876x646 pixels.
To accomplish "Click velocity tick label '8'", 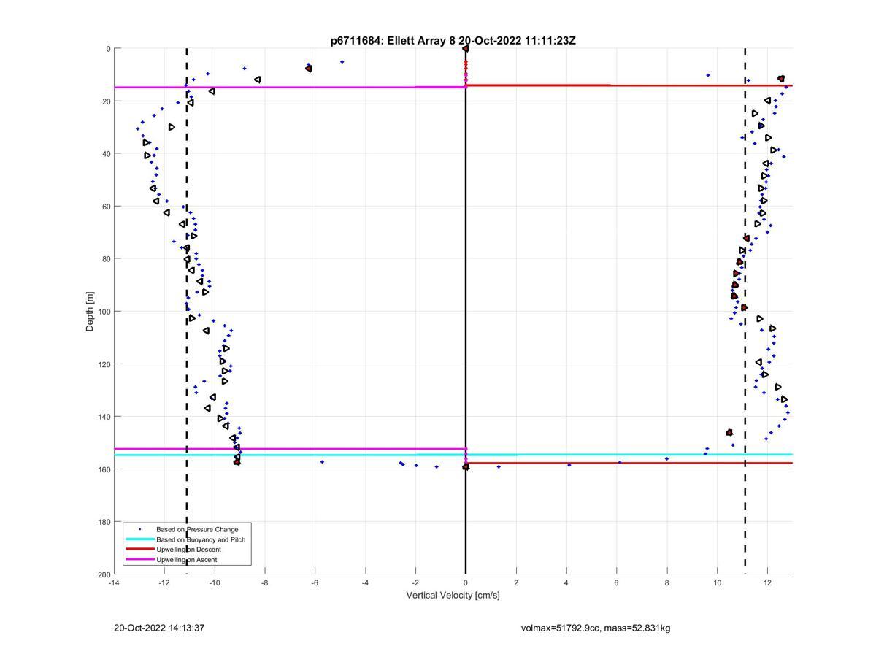I will [x=667, y=582].
